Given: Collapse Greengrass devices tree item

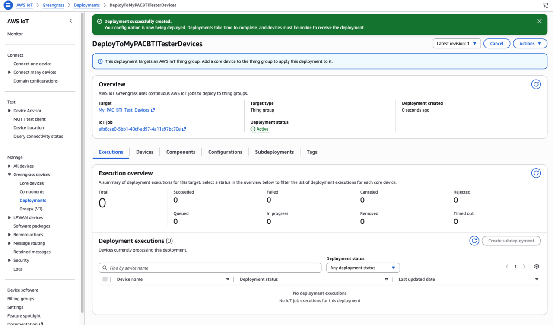Looking at the screenshot, I should pos(10,175).
